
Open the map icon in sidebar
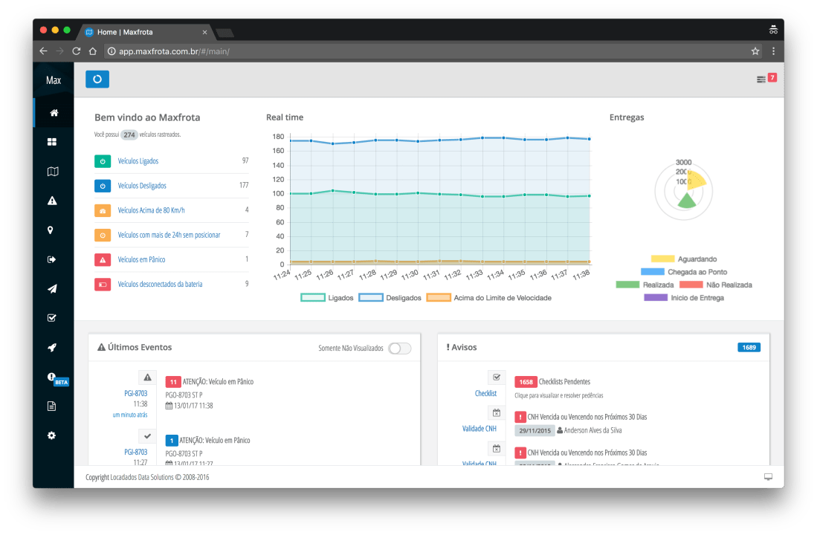pos(52,172)
